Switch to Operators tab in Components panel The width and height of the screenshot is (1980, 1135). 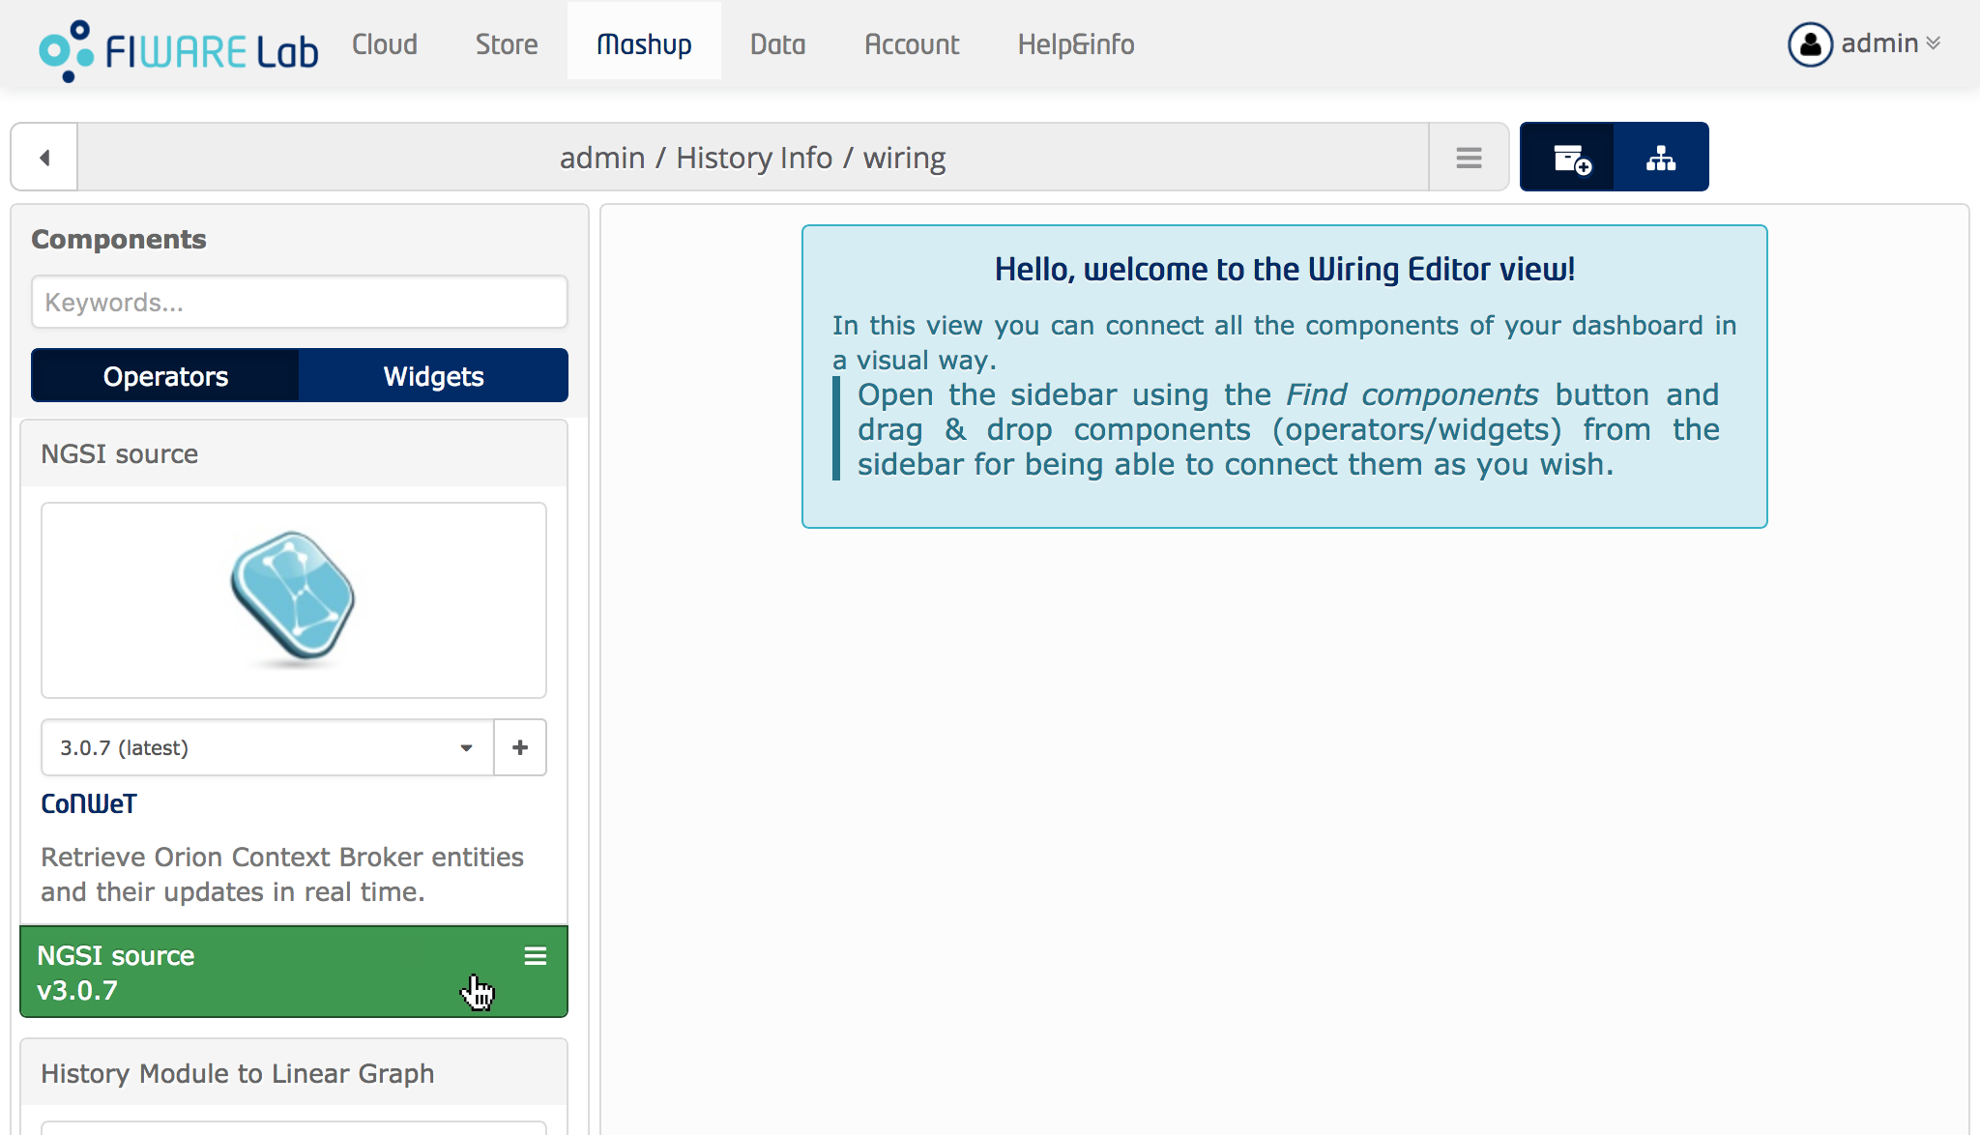pos(164,375)
